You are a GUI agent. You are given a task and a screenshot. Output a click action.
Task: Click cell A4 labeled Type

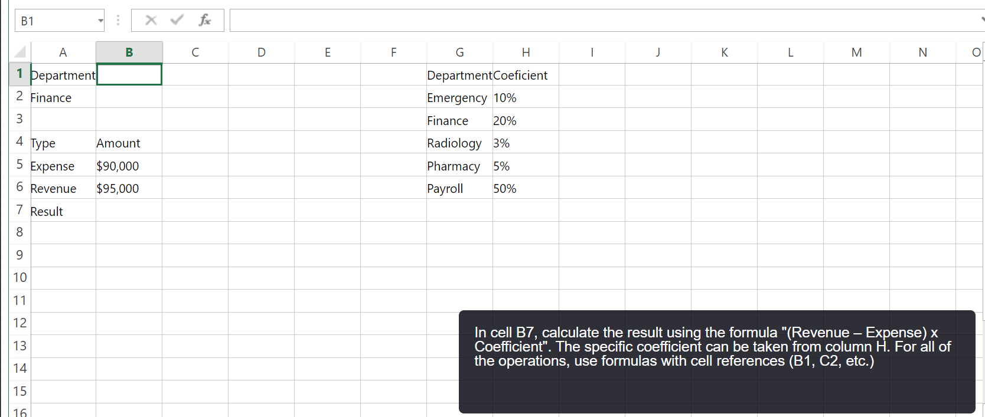pyautogui.click(x=63, y=143)
